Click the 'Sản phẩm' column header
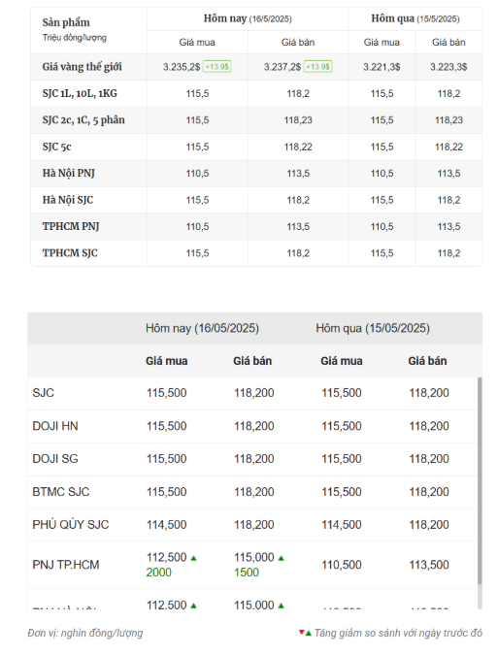 pos(66,22)
